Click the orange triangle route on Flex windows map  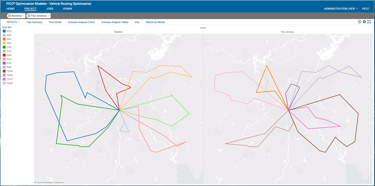(261, 79)
